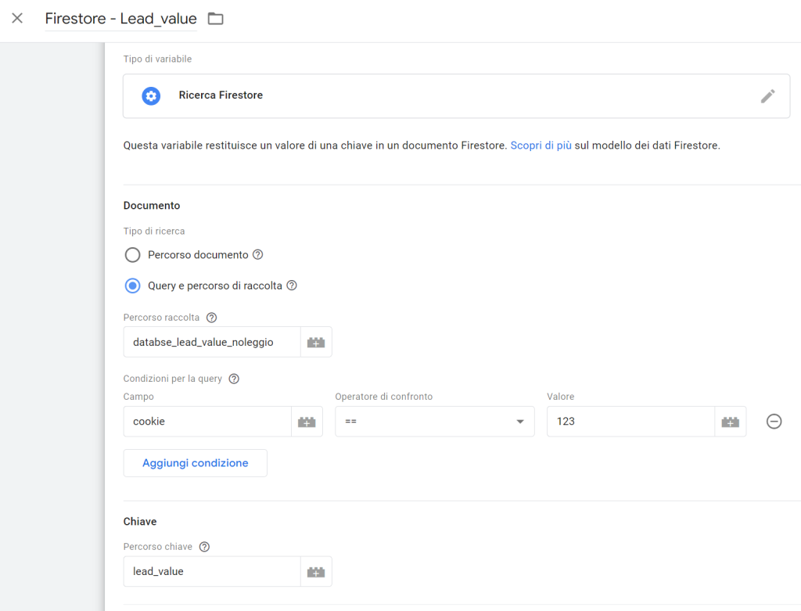Insert variable into Valore field

(731, 422)
